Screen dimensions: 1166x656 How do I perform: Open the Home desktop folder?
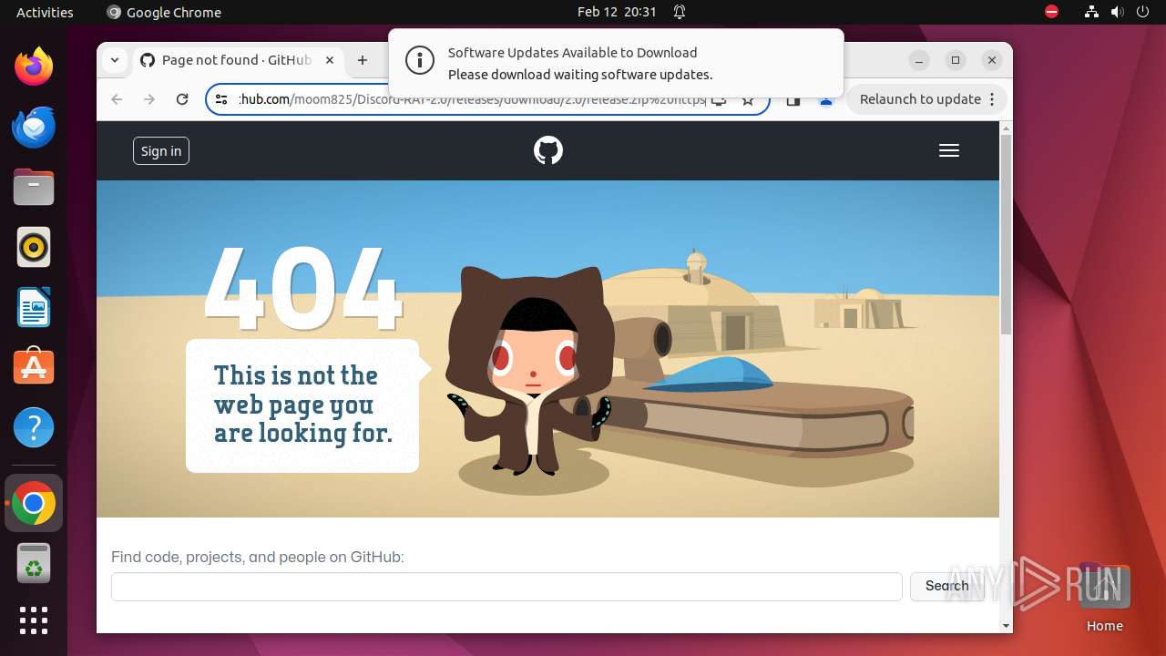click(1104, 597)
